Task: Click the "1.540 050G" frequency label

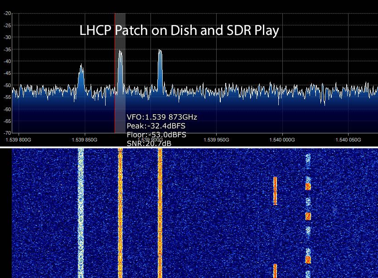Action: tap(348, 140)
